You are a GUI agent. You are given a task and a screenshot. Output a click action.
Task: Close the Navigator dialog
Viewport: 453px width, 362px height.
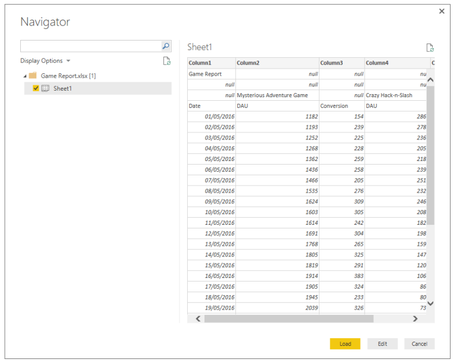(442, 11)
